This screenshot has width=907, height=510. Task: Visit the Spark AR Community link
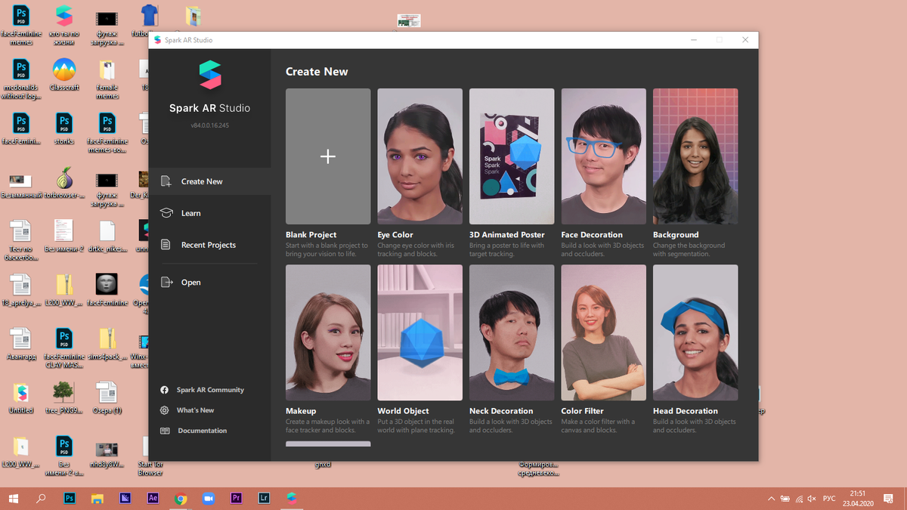point(202,390)
